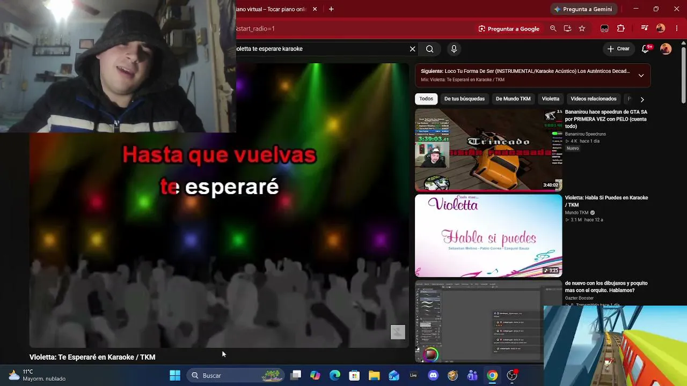Open Discord from the taskbar
Image resolution: width=687 pixels, height=386 pixels.
click(x=433, y=375)
